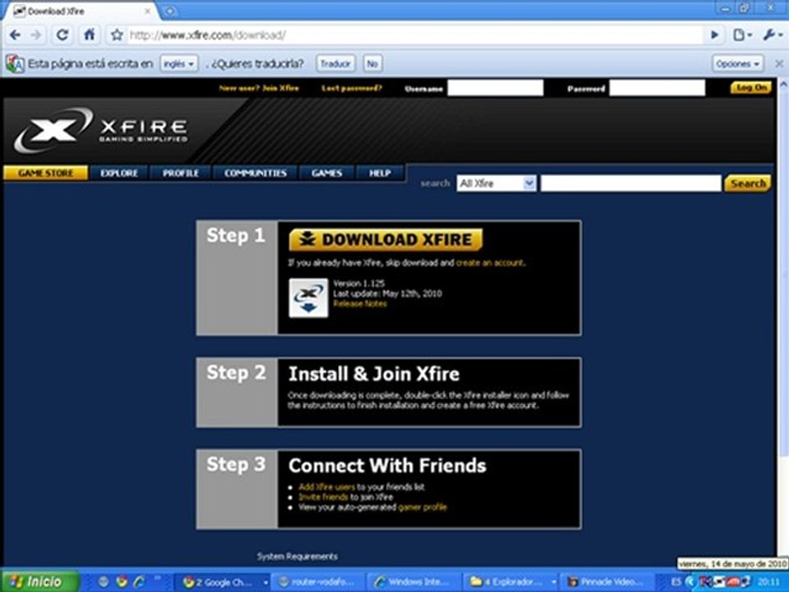
Task: Open the Lost password? link
Action: [x=352, y=88]
